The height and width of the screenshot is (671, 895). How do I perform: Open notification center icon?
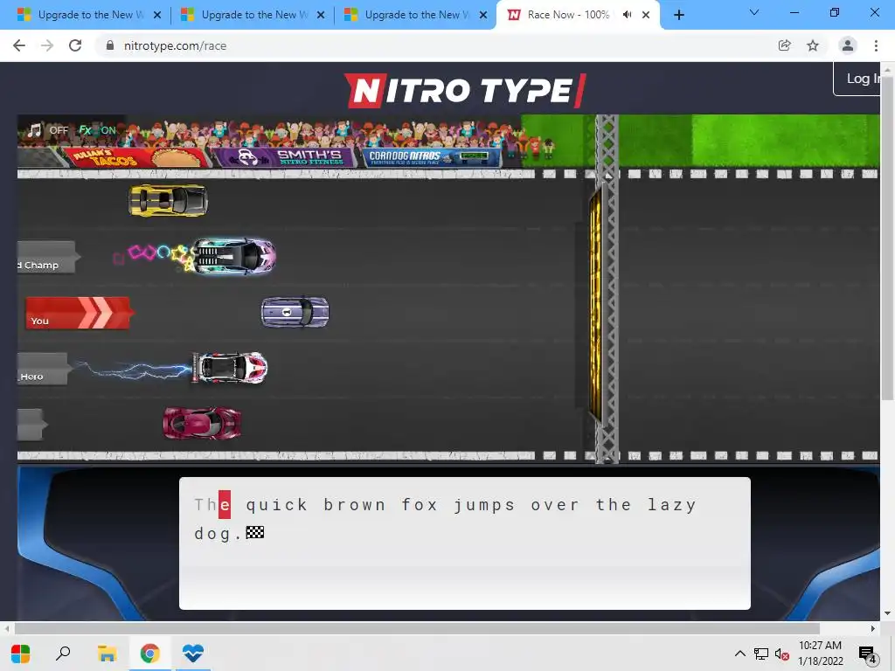click(867, 654)
